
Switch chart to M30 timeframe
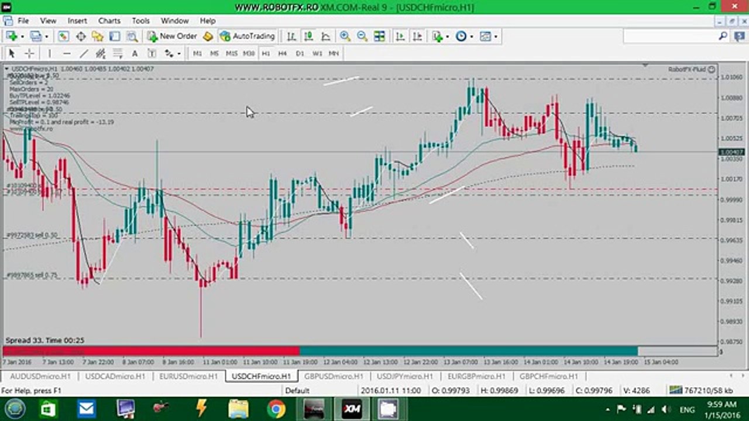(x=249, y=53)
